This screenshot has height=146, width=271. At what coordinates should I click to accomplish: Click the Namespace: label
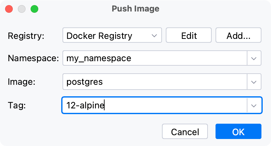(x=33, y=59)
